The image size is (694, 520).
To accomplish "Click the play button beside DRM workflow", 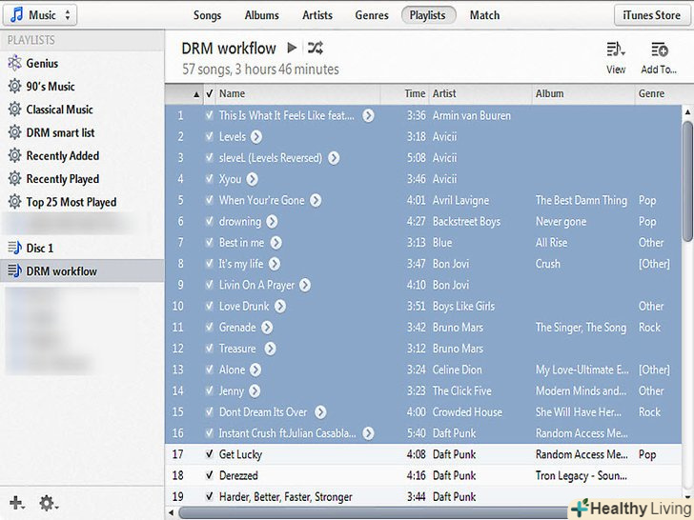I will [x=293, y=49].
